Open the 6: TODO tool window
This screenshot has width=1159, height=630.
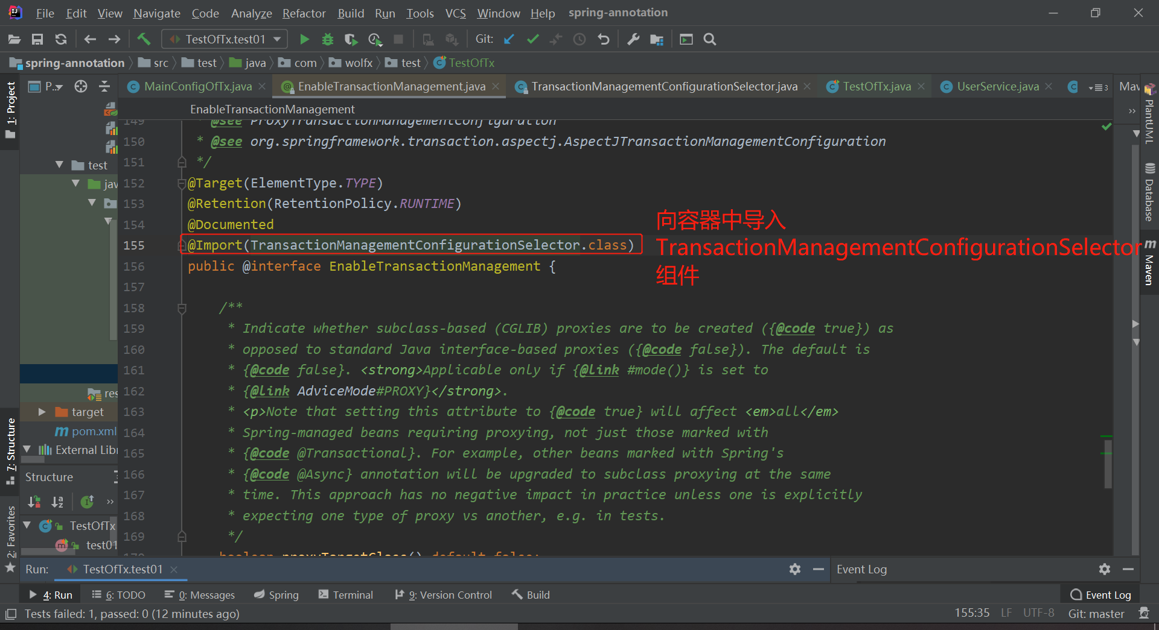point(118,594)
